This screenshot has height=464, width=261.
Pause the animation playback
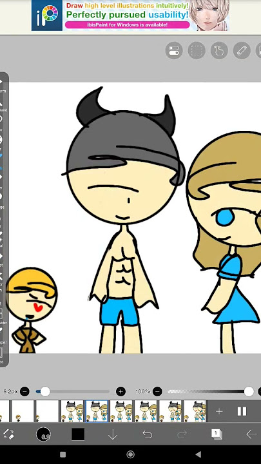tap(242, 411)
